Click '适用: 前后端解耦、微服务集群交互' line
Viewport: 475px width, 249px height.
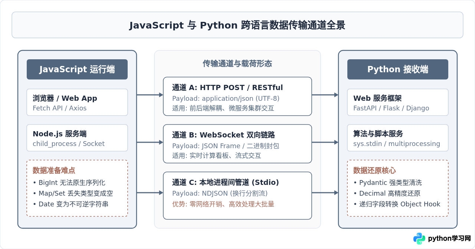[x=223, y=108]
